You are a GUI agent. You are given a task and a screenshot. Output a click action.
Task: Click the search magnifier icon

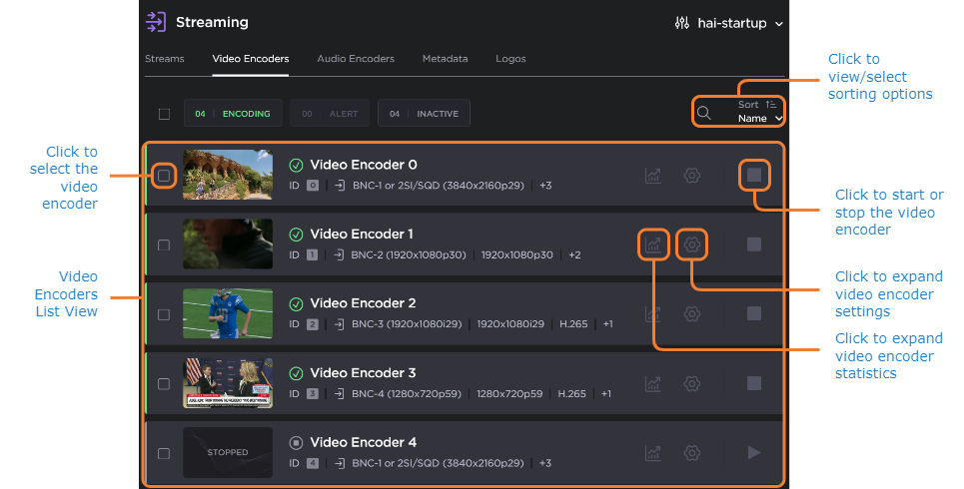(704, 113)
